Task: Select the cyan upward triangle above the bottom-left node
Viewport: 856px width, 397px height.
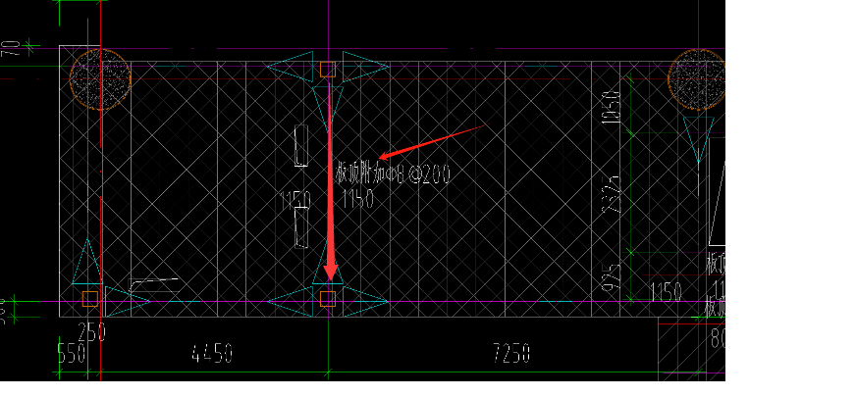Action: pyautogui.click(x=87, y=261)
